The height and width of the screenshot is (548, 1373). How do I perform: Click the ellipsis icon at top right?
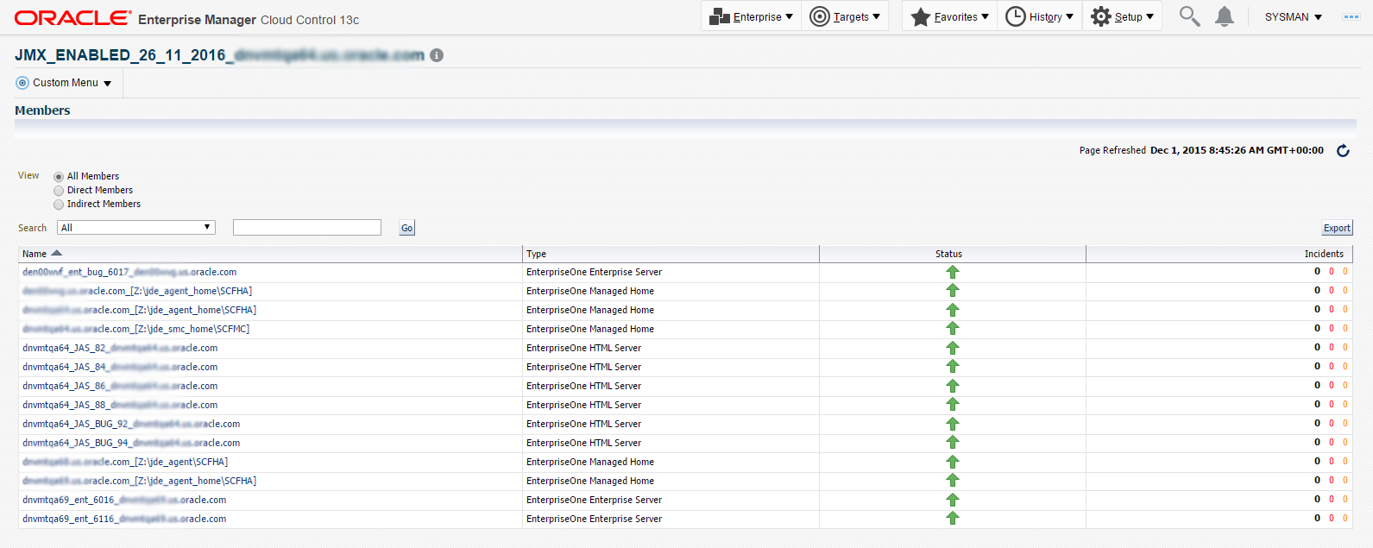point(1351,17)
